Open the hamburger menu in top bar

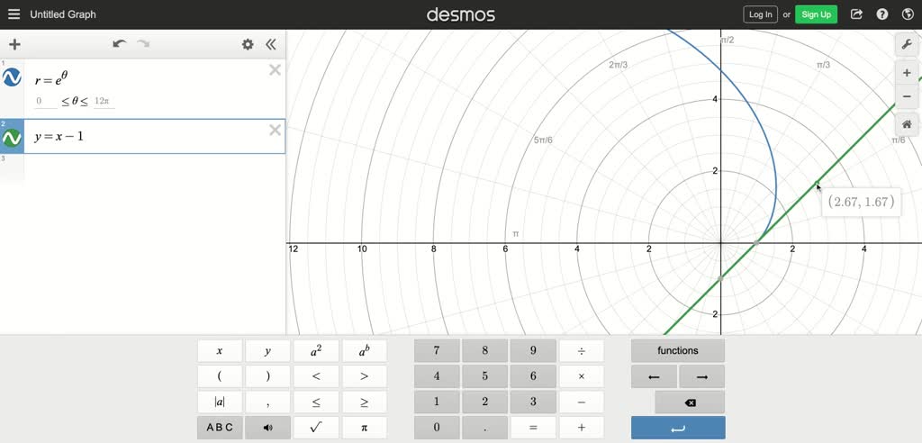[14, 14]
